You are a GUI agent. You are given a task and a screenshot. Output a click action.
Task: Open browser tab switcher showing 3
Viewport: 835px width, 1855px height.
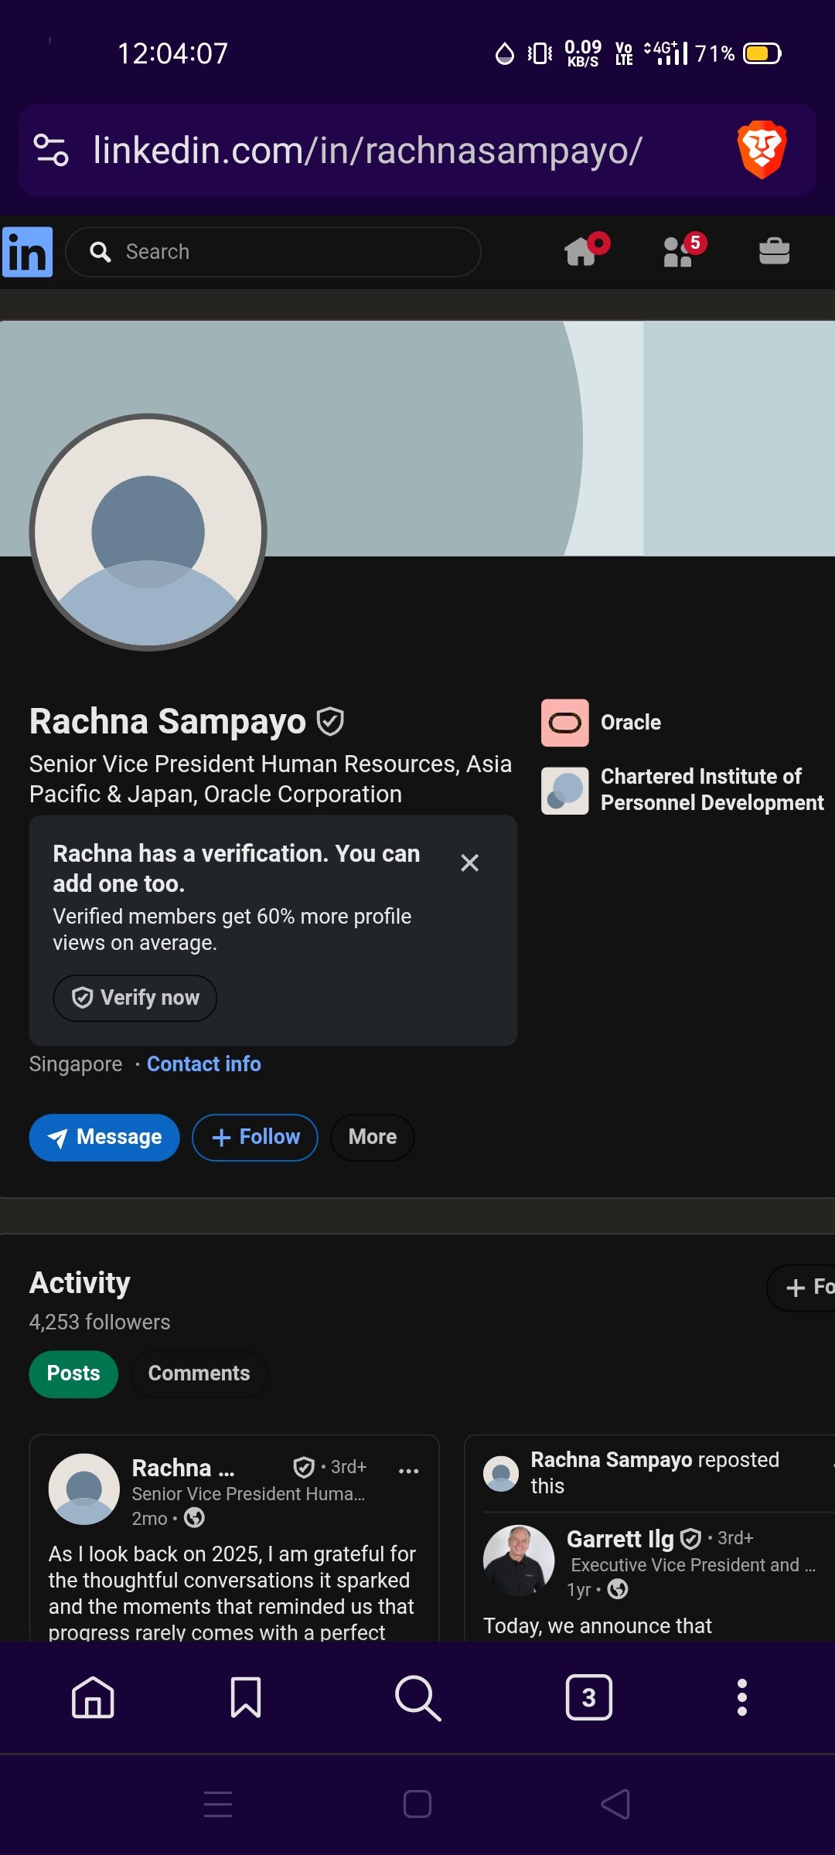(x=588, y=1697)
